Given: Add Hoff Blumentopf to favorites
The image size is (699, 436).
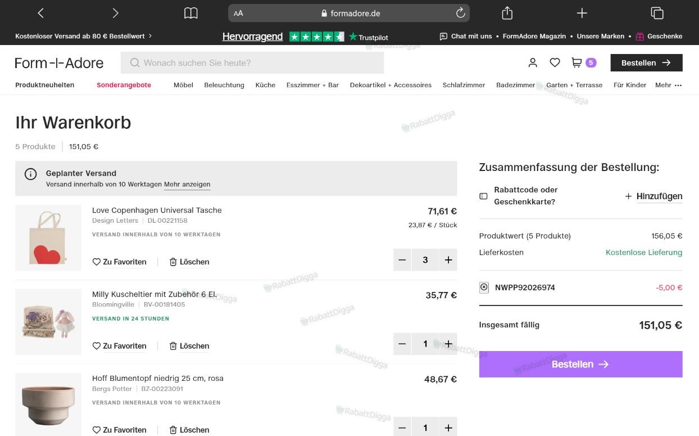Looking at the screenshot, I should pyautogui.click(x=119, y=430).
